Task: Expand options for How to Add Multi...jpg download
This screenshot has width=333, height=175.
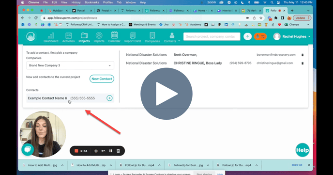Action: point(62,165)
